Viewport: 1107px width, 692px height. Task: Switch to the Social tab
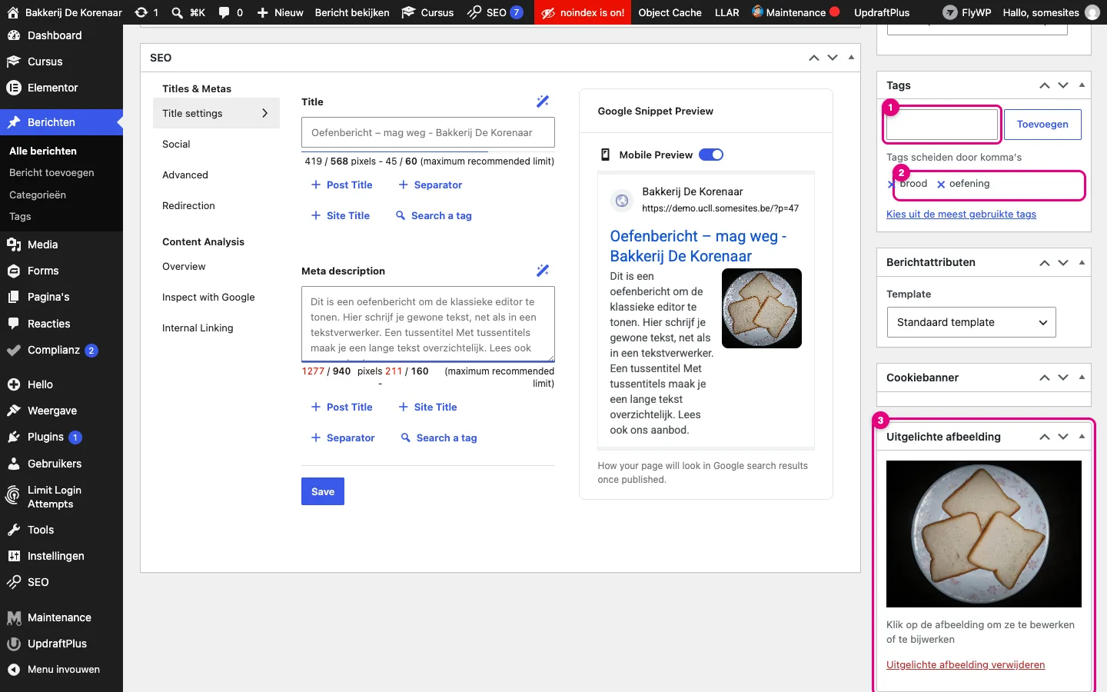(176, 144)
